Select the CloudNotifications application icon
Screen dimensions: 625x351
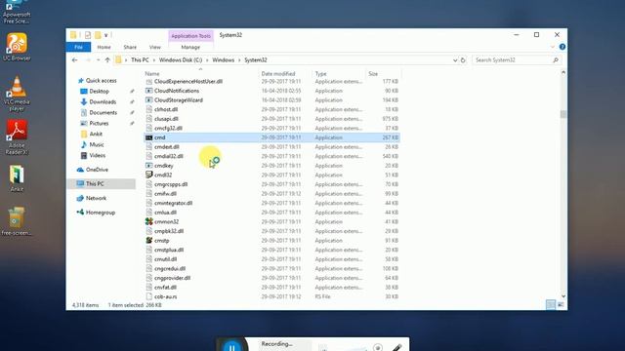149,91
